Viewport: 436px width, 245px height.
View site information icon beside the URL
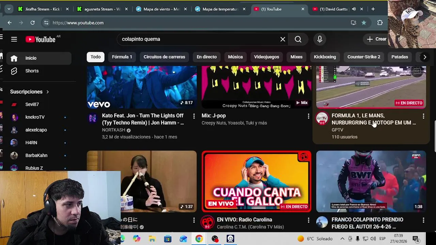46,23
